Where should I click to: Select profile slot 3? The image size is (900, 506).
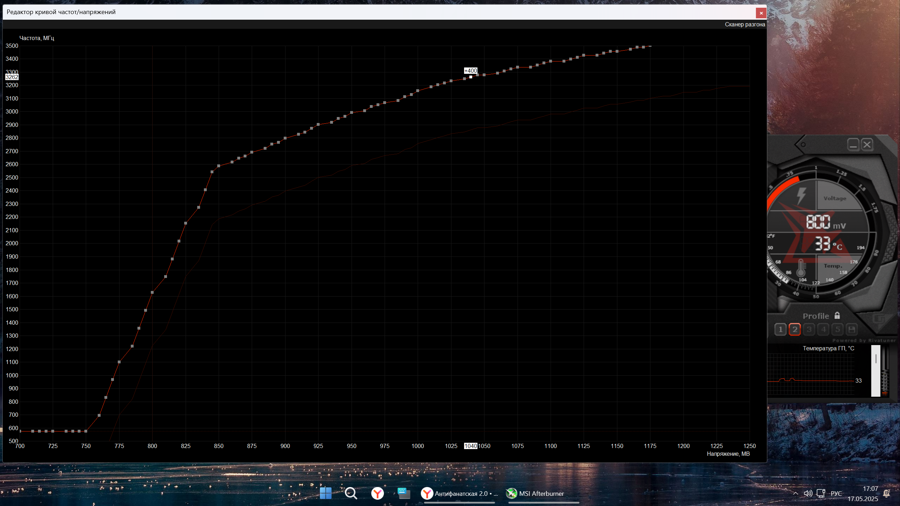tap(809, 330)
